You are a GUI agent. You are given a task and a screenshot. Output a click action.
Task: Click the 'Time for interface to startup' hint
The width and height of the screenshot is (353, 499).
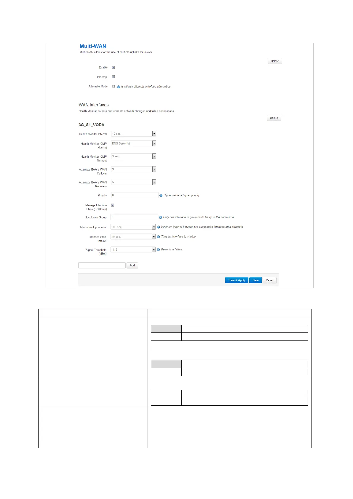tap(178, 237)
